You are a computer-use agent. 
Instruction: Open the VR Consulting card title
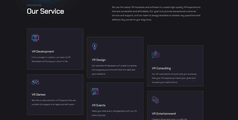[x=161, y=68]
